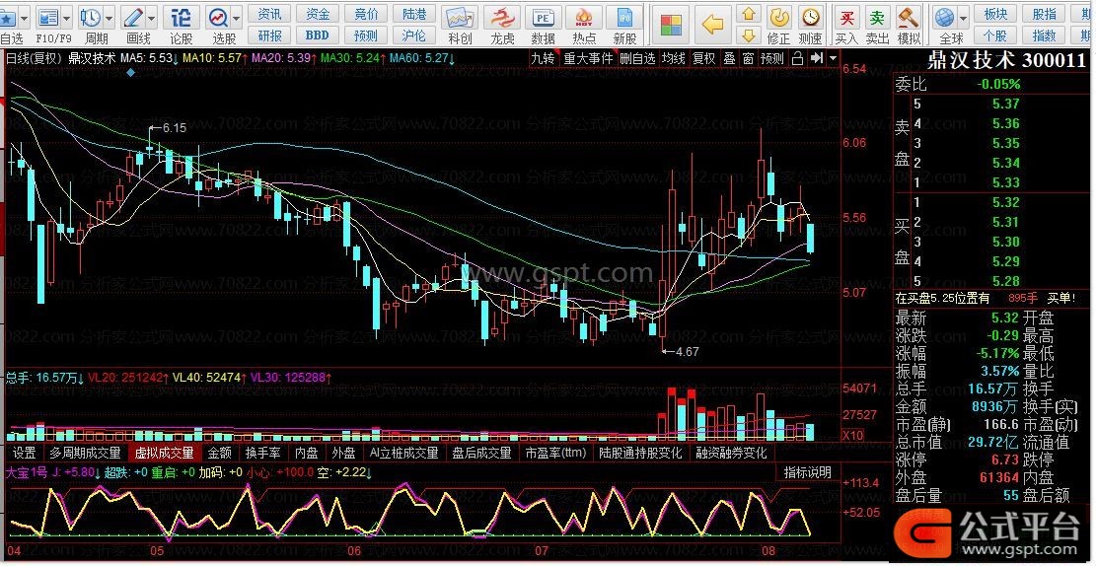Click the 竞价 auction button

[x=366, y=14]
